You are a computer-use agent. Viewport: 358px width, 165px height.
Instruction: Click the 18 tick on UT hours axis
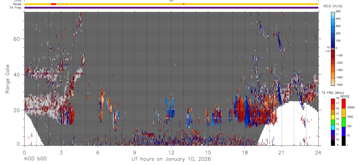(x=245, y=152)
